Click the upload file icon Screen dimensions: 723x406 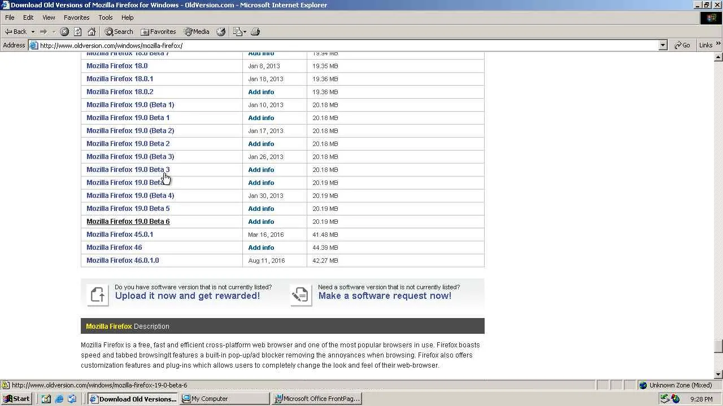[98, 295]
